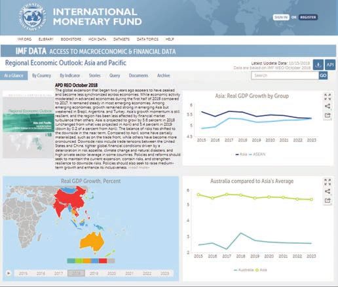Select year 2019 on the map timeline
Viewport: 338px width, 287px height.
pyautogui.click(x=94, y=273)
